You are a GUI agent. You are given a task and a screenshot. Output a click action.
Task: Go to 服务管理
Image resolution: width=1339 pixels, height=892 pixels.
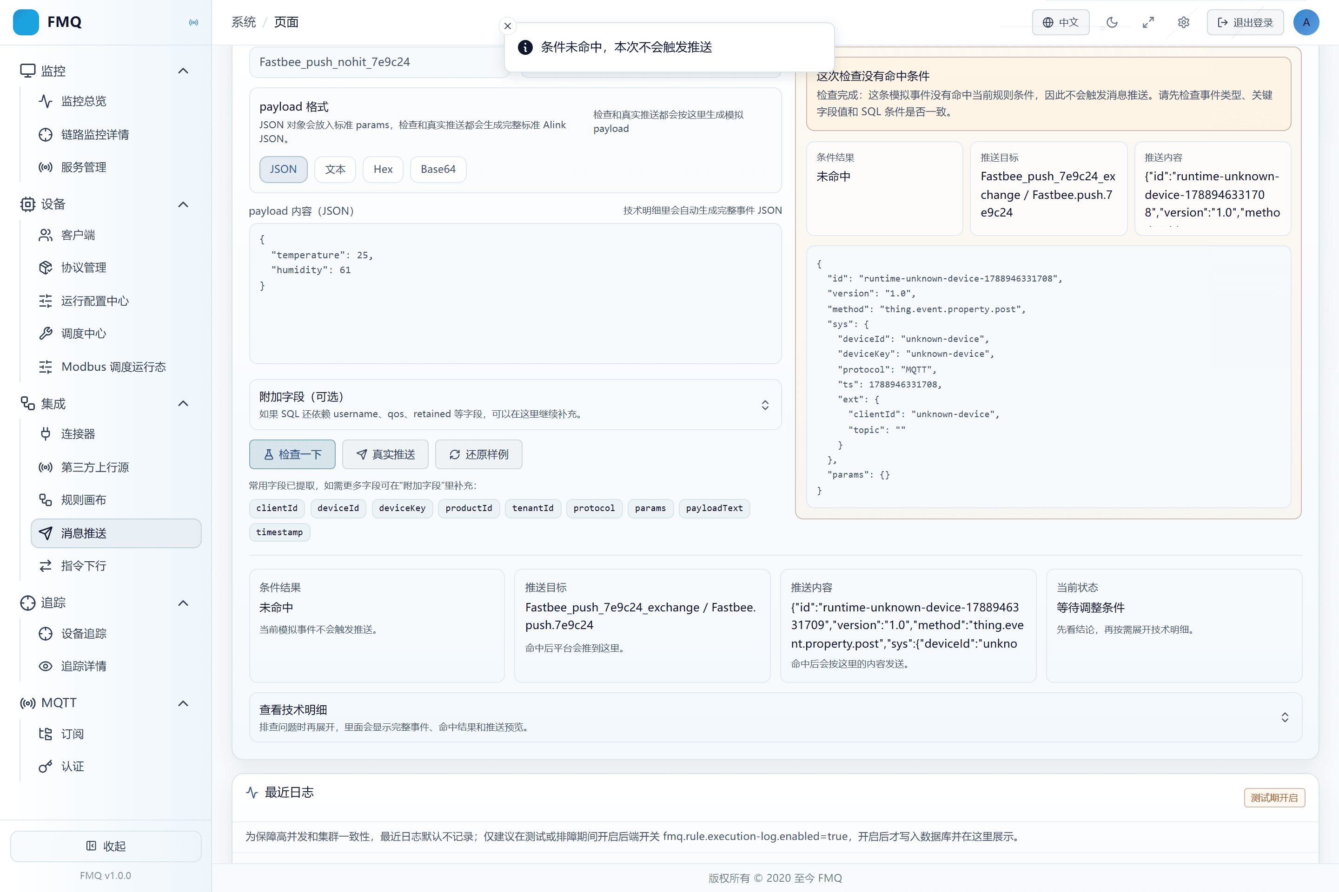[x=116, y=167]
